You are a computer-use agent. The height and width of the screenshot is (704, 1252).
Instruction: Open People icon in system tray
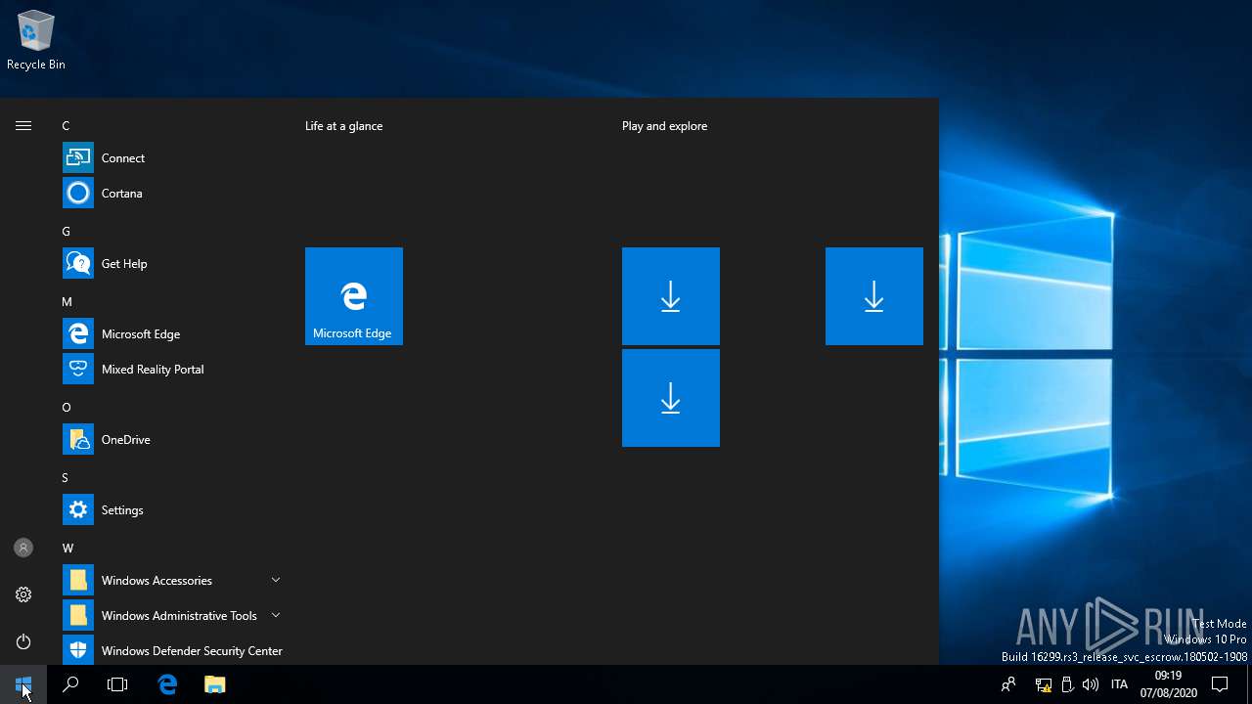point(1008,684)
